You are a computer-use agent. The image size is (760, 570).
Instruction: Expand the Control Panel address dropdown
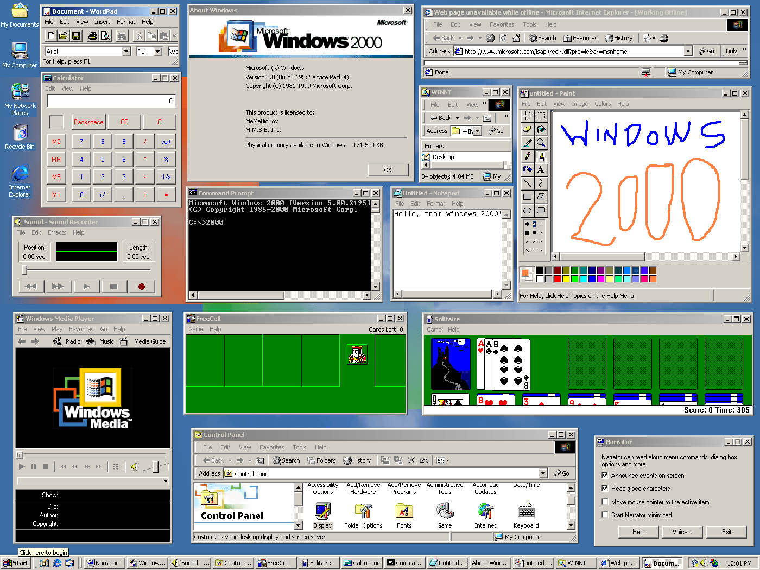click(543, 473)
